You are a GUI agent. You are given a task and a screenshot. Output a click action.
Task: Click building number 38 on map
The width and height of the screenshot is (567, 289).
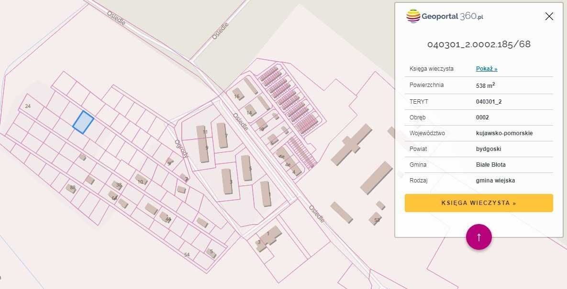118,185
